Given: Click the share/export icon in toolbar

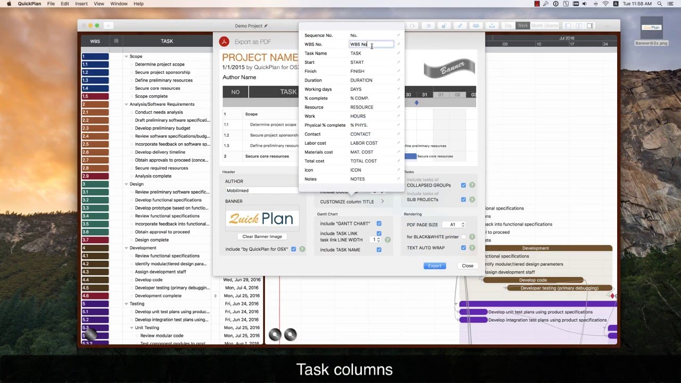Looking at the screenshot, I should [492, 26].
